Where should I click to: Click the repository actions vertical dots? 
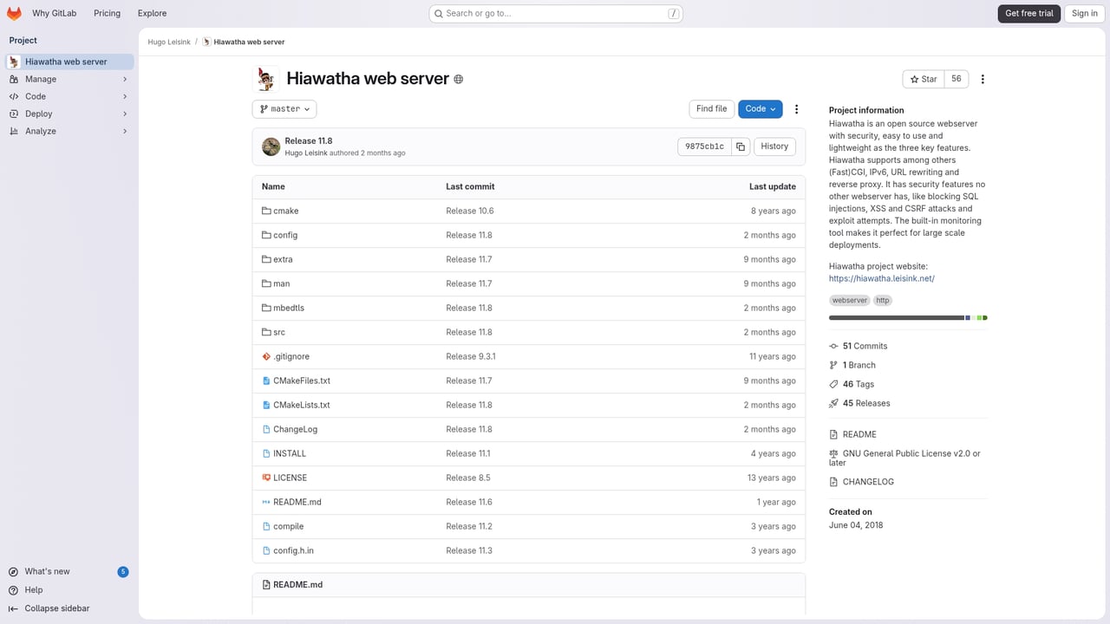[796, 109]
